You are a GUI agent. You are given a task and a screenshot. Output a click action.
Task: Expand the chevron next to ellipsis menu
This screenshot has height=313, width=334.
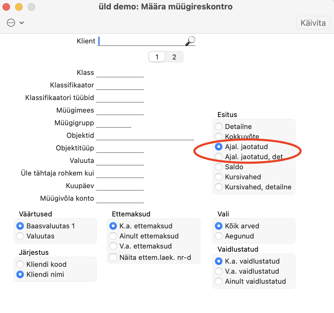[22, 23]
